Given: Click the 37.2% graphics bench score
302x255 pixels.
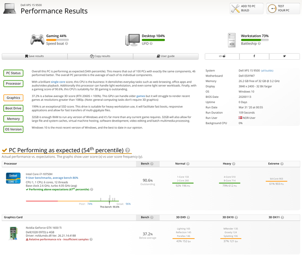Looking at the screenshot, I should (x=148, y=234).
